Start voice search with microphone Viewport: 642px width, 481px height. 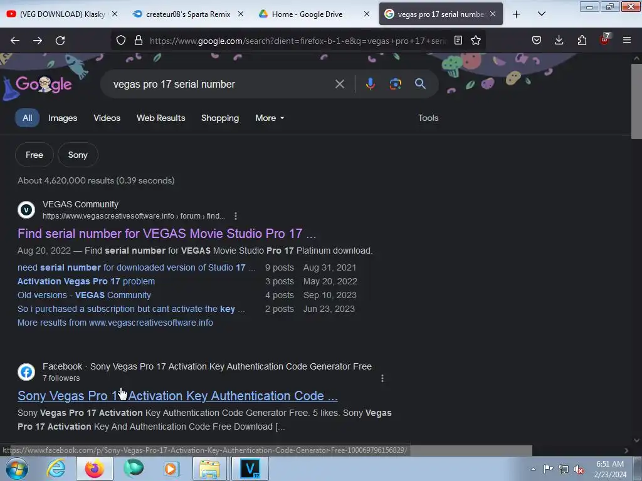[370, 85]
